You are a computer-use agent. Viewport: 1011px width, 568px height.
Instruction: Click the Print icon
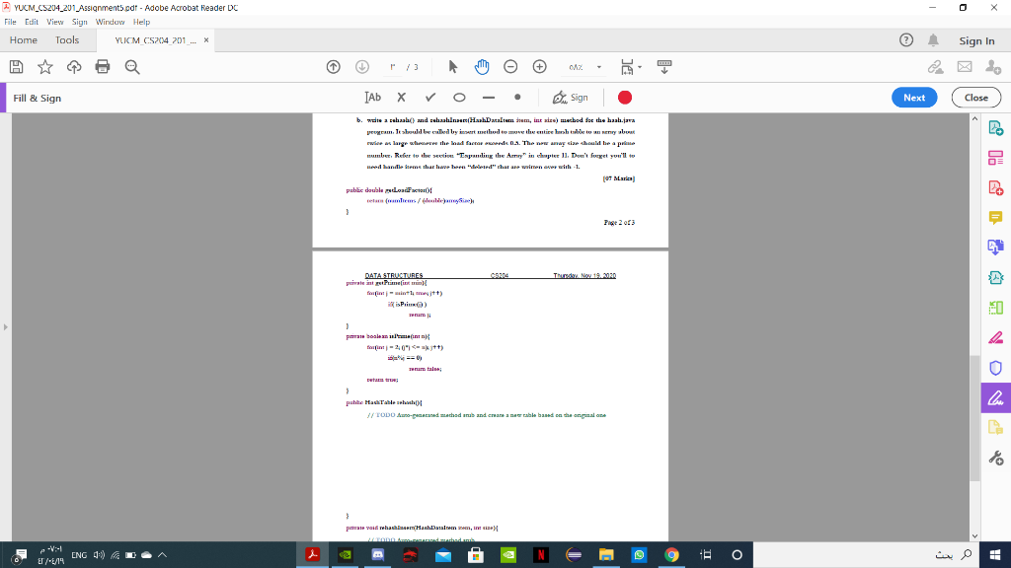point(103,67)
